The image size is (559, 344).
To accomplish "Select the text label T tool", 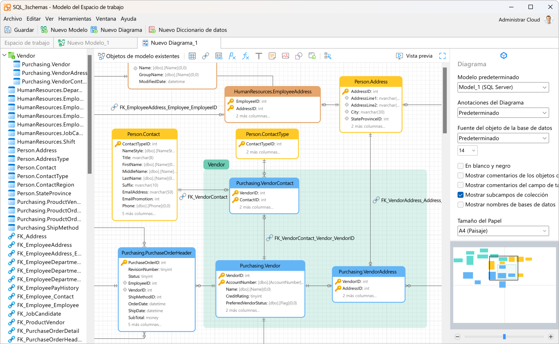I will coord(259,56).
